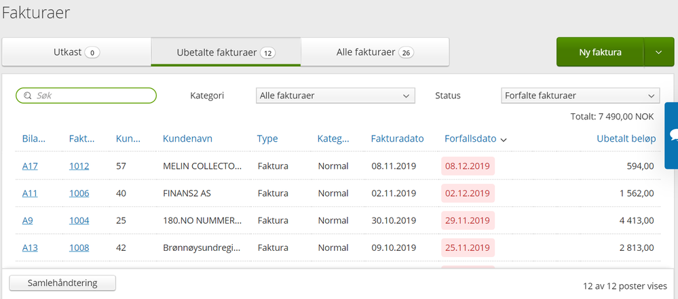The height and width of the screenshot is (299, 678).
Task: Sort by Kundenavn column header
Action: 188,139
